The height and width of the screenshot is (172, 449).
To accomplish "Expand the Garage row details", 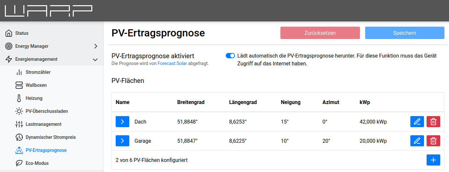I will coord(122,141).
